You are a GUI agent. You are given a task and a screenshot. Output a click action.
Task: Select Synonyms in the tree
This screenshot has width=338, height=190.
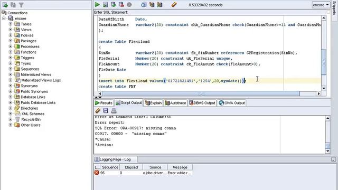29,85
